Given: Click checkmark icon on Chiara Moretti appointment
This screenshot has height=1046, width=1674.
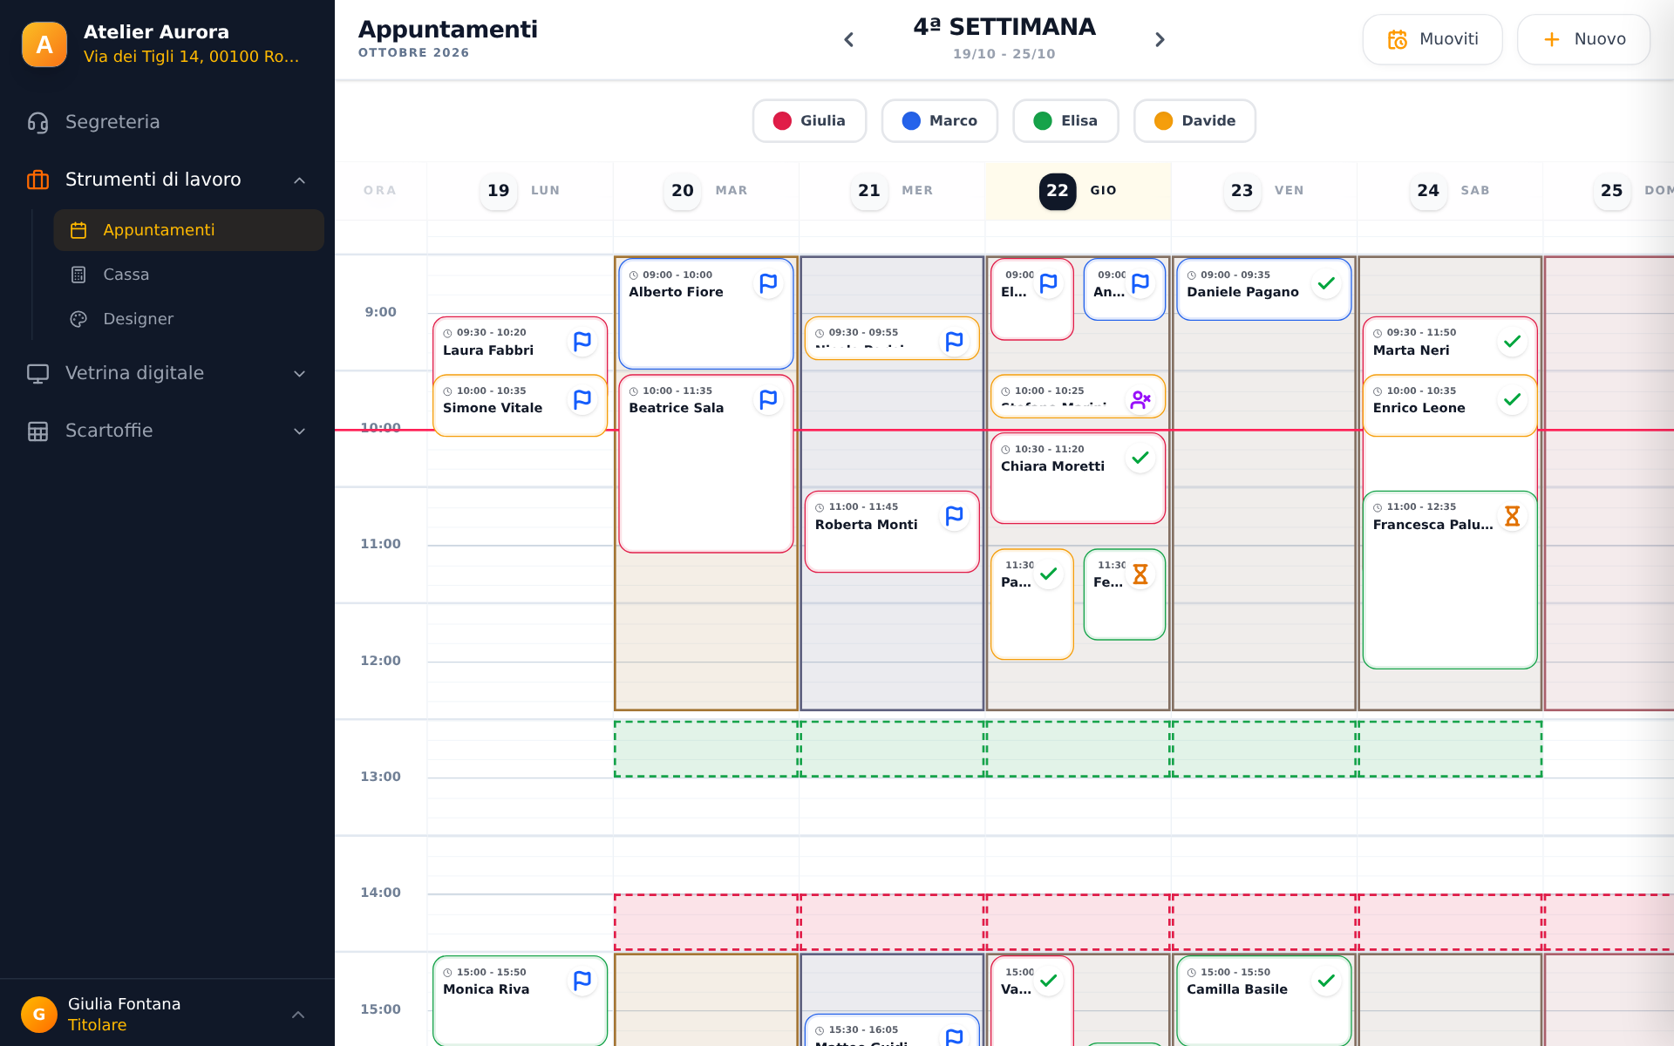Looking at the screenshot, I should pos(1140,458).
